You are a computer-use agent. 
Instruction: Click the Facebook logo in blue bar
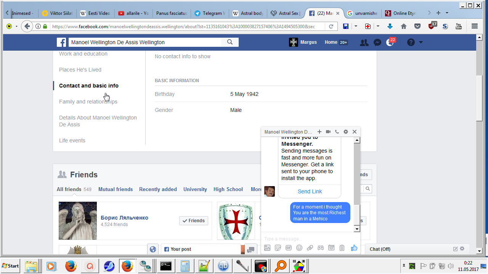(61, 42)
